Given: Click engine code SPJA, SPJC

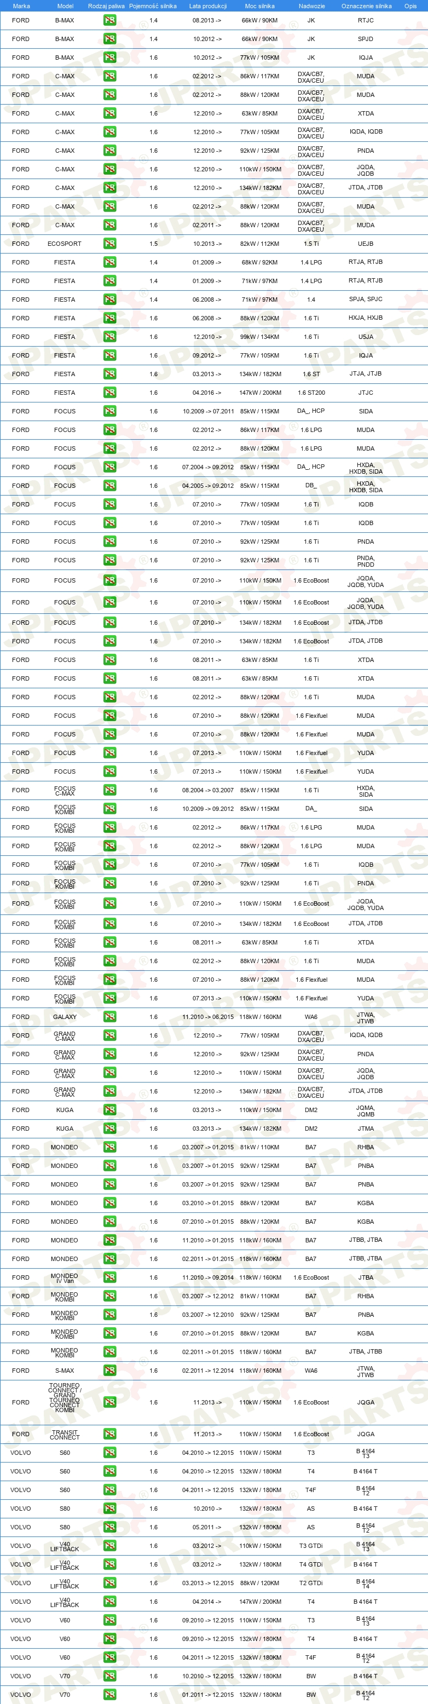Looking at the screenshot, I should point(366,299).
